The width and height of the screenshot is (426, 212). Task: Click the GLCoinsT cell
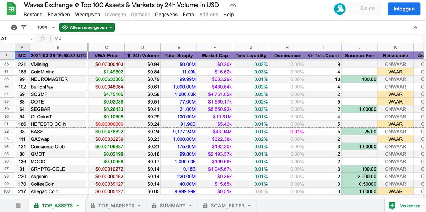(58, 117)
